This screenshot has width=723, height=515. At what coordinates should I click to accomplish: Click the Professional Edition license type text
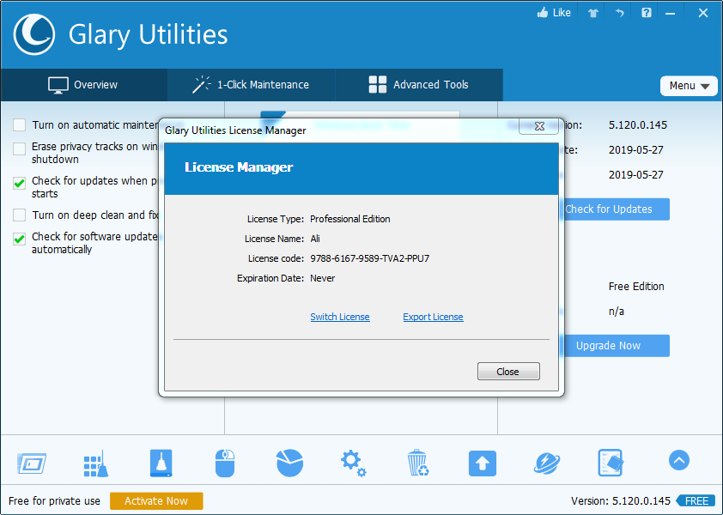(350, 219)
